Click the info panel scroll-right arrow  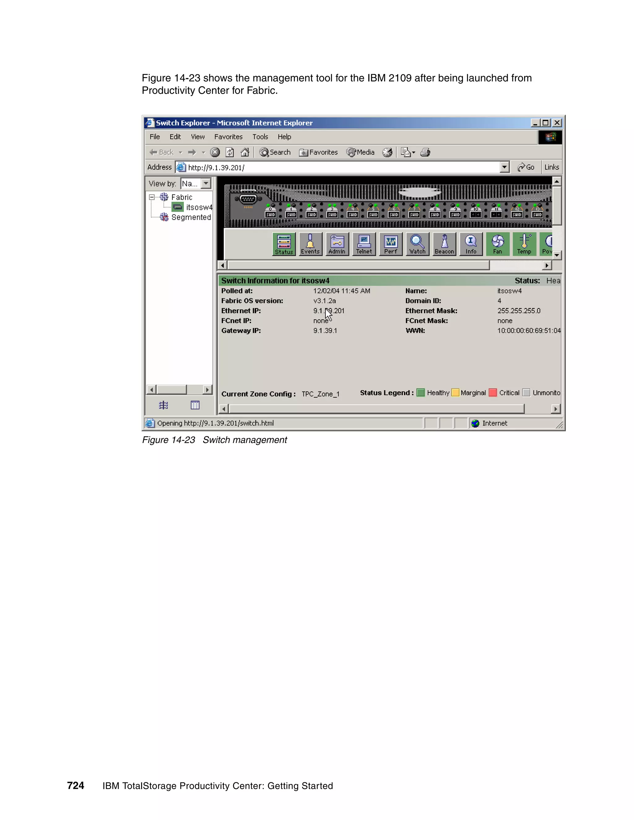tap(556, 408)
